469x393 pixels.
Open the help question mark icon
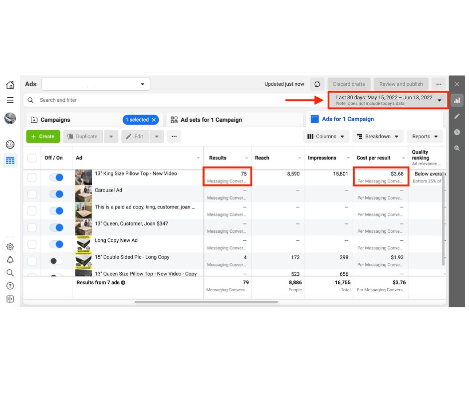(x=10, y=286)
